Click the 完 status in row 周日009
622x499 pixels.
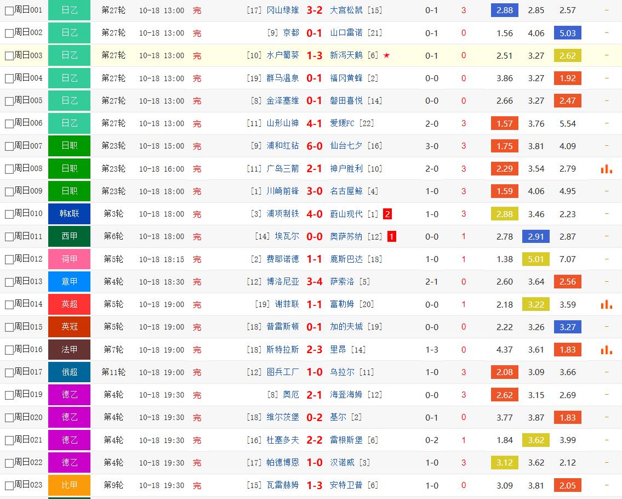tap(197, 191)
